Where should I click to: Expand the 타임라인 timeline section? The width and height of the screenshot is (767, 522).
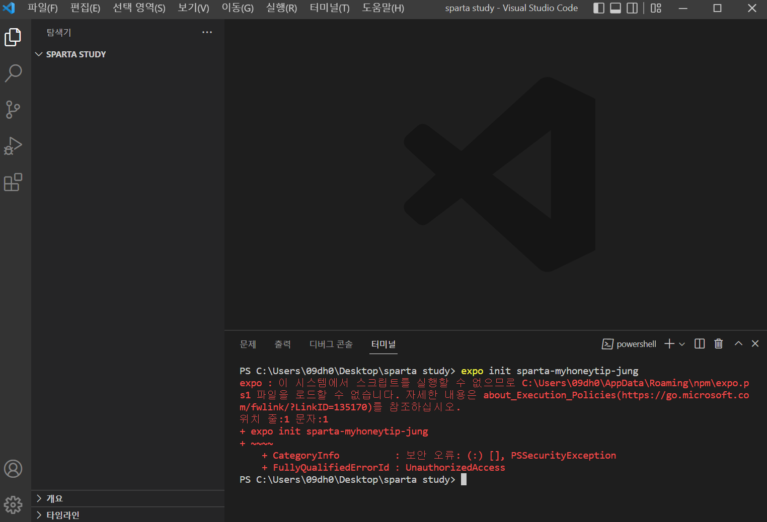(x=128, y=515)
